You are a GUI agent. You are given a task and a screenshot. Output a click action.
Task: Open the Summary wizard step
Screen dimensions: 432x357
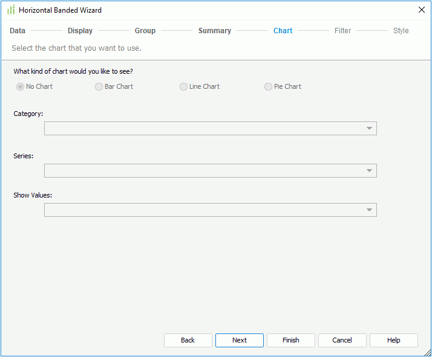click(215, 31)
